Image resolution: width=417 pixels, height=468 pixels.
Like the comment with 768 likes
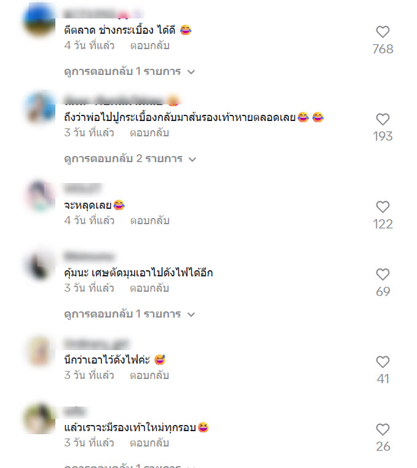383,32
